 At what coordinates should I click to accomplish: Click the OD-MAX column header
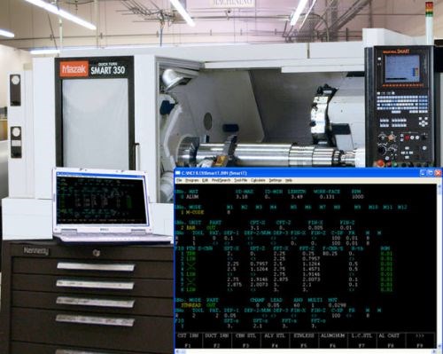245,192
